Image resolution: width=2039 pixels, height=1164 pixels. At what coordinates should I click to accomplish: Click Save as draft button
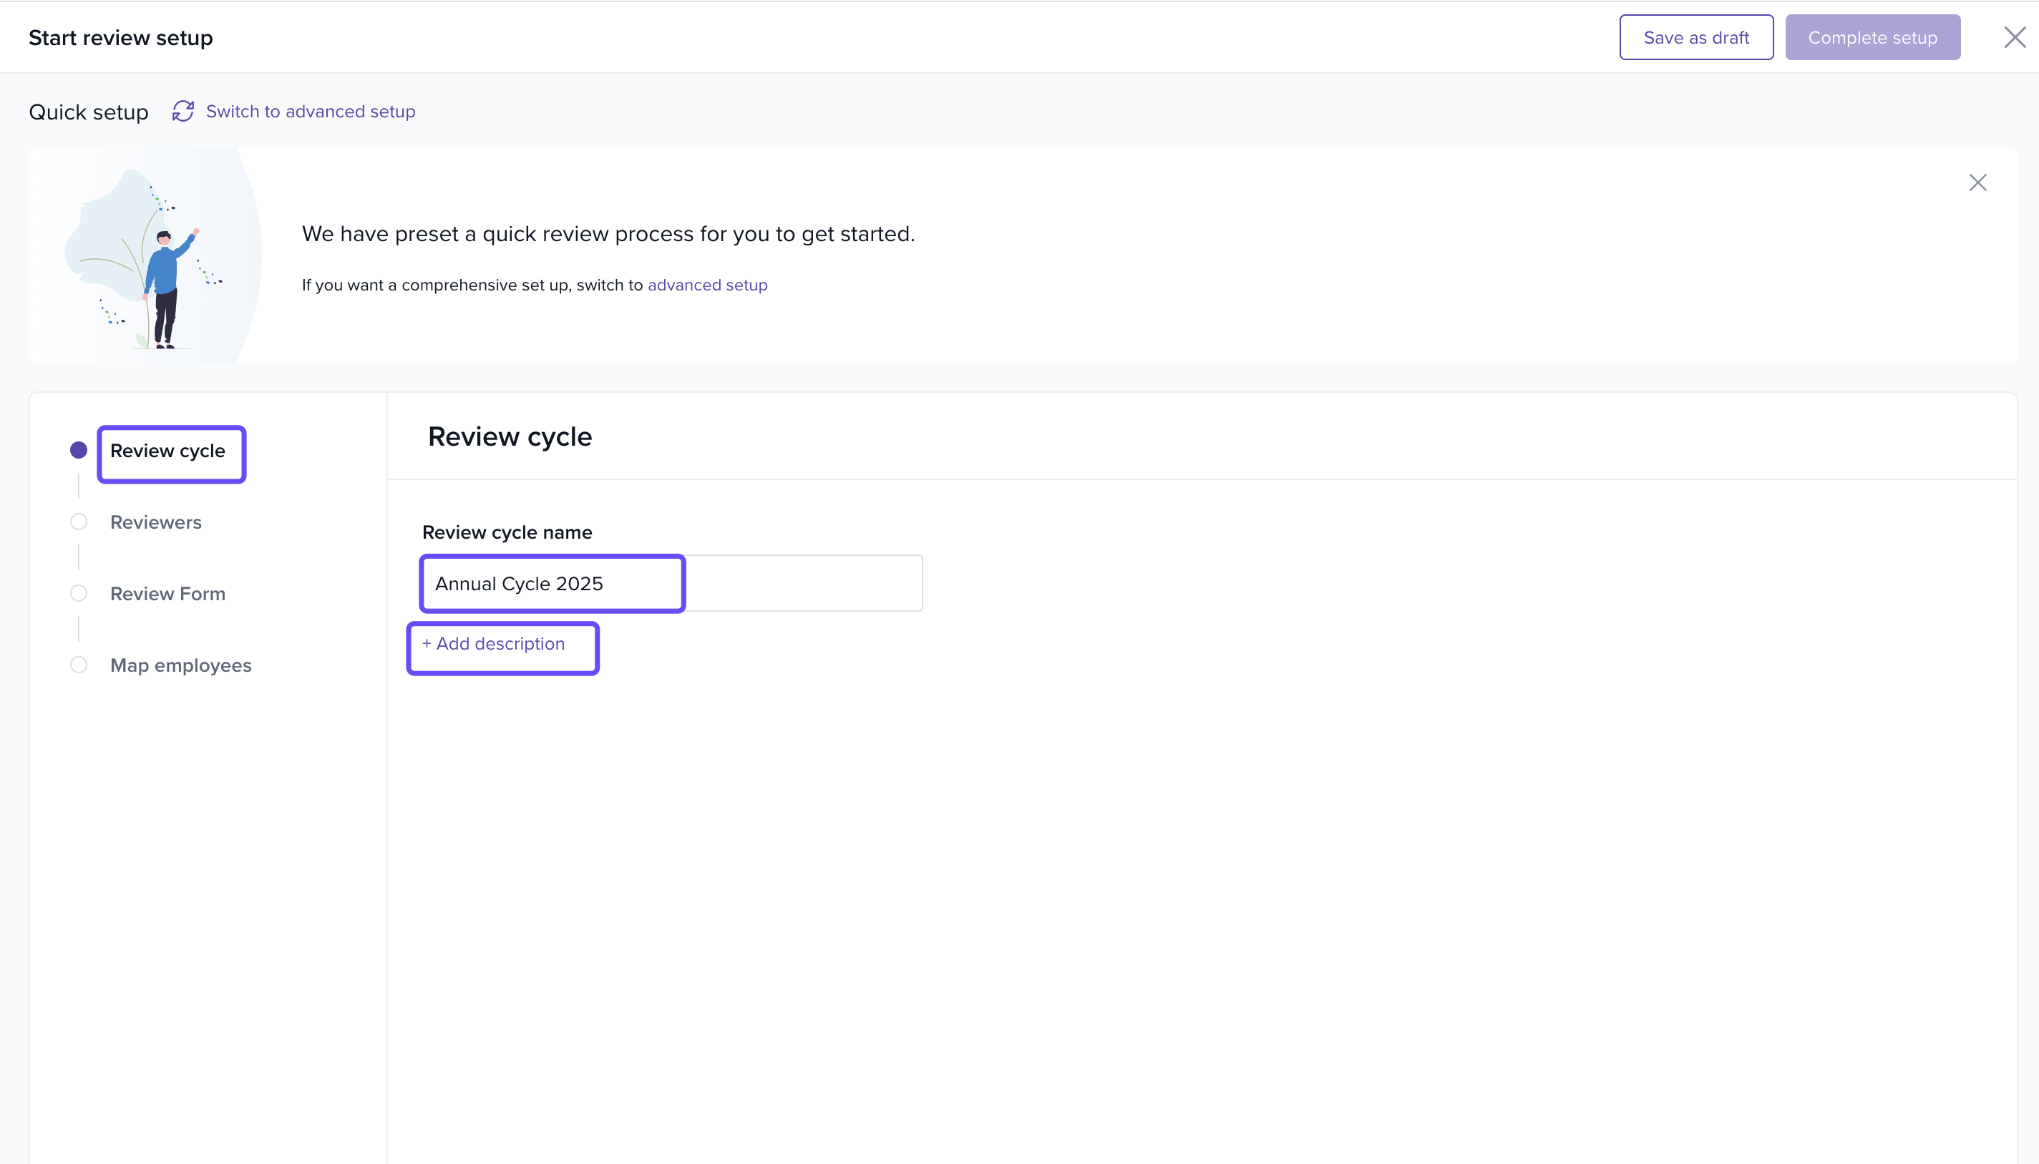pos(1695,38)
